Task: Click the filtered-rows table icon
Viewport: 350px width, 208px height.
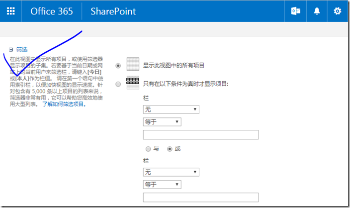Action: coord(133,83)
